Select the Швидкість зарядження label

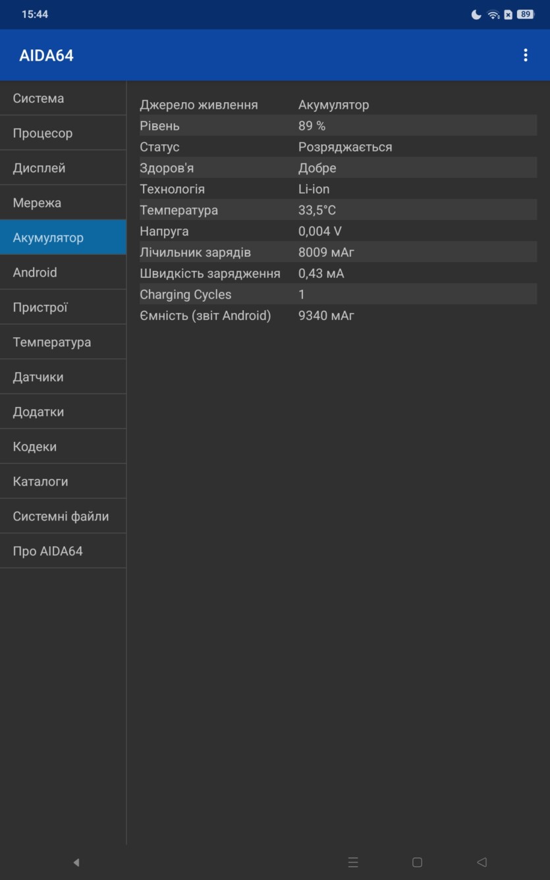tap(210, 273)
